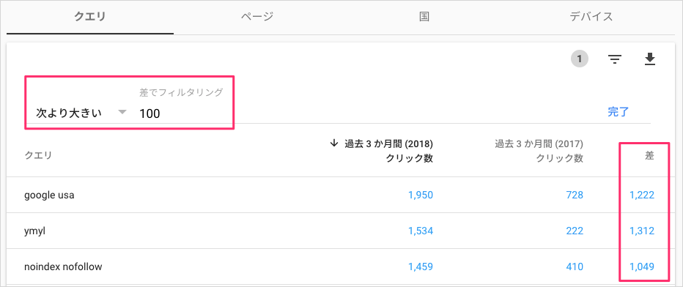Select the デバイス tab
The height and width of the screenshot is (287, 683).
click(x=591, y=17)
